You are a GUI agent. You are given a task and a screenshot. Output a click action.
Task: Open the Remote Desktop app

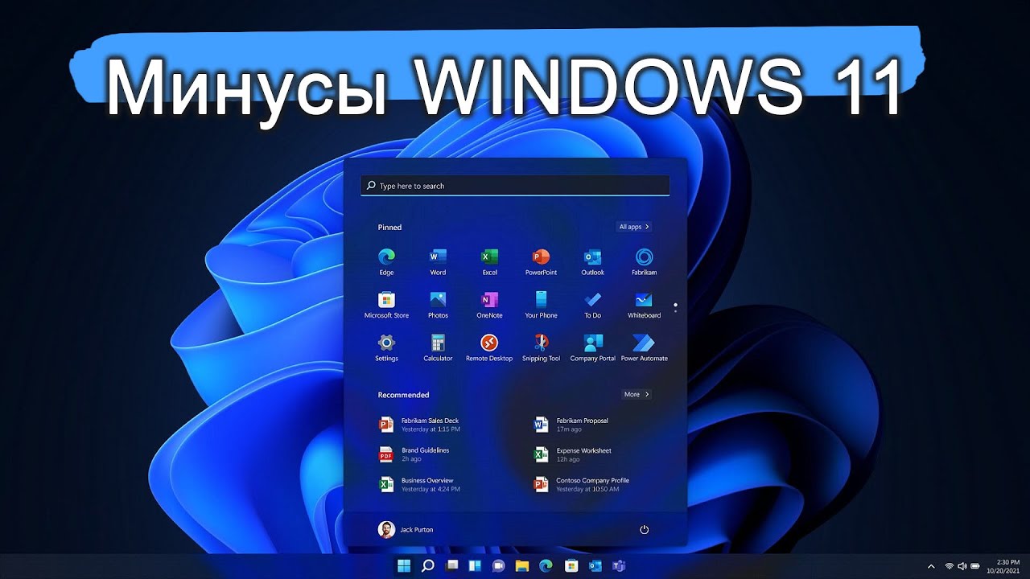489,347
